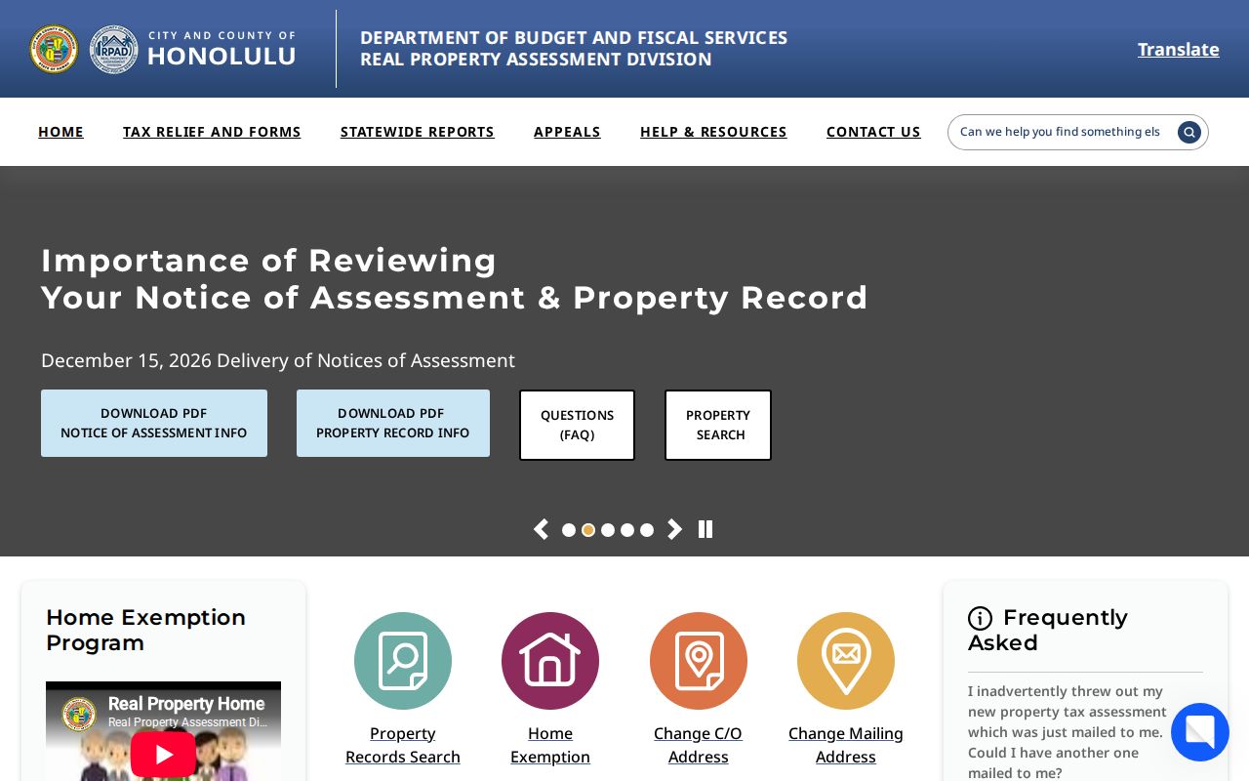
Task: Play the Real Property Home YouTube video
Action: 163,754
